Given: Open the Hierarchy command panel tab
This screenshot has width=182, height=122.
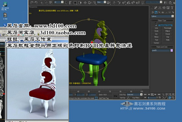Looking at the screenshot, I should coord(160,8).
